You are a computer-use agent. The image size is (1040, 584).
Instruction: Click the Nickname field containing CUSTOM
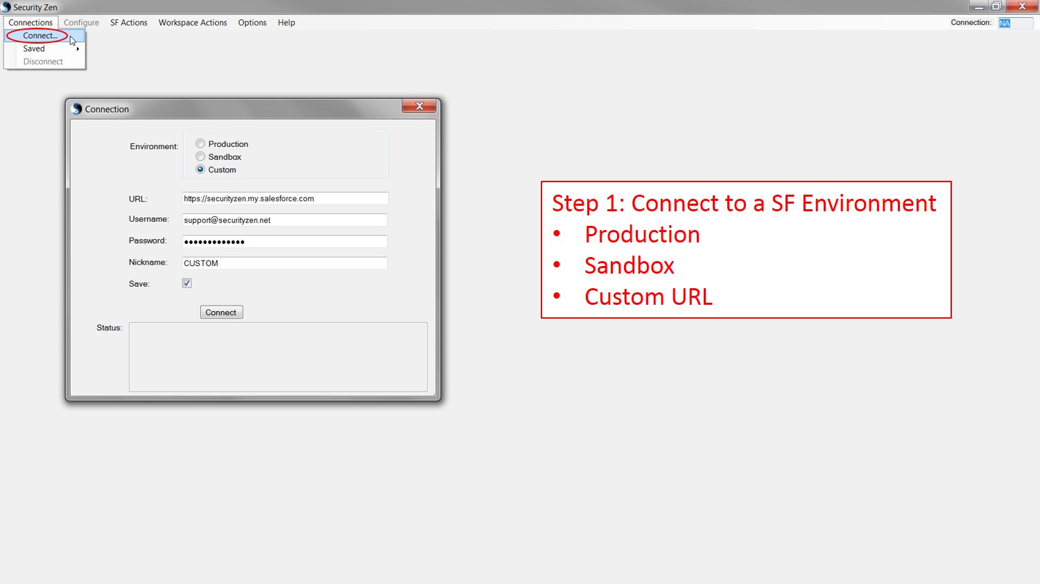tap(284, 263)
